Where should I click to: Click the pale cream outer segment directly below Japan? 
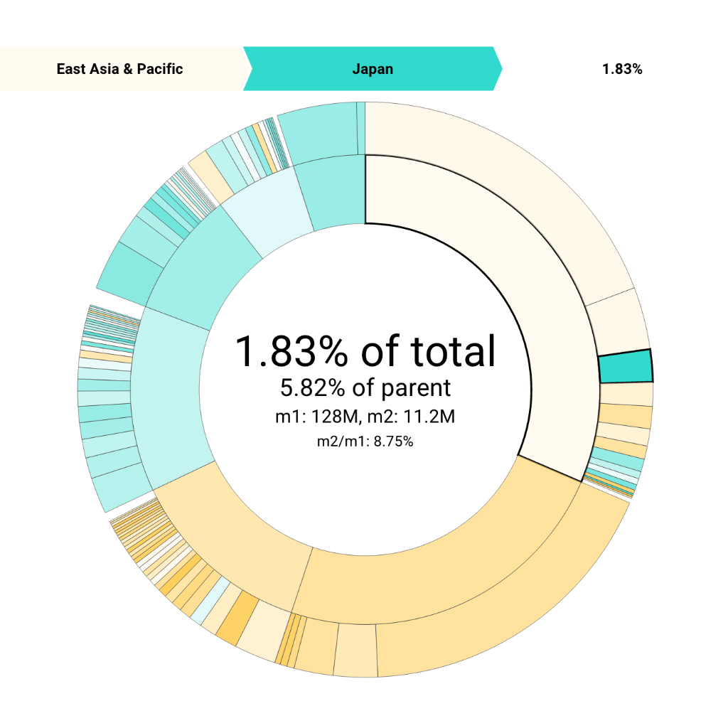(x=626, y=394)
